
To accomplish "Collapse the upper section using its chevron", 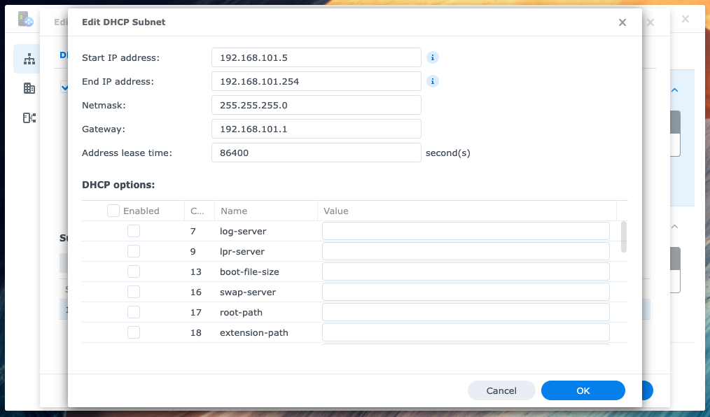I will 674,90.
